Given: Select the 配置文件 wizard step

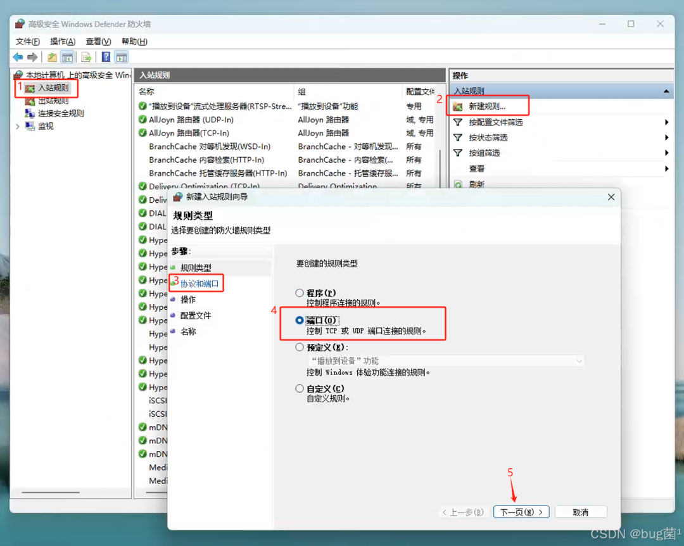Looking at the screenshot, I should (x=196, y=315).
